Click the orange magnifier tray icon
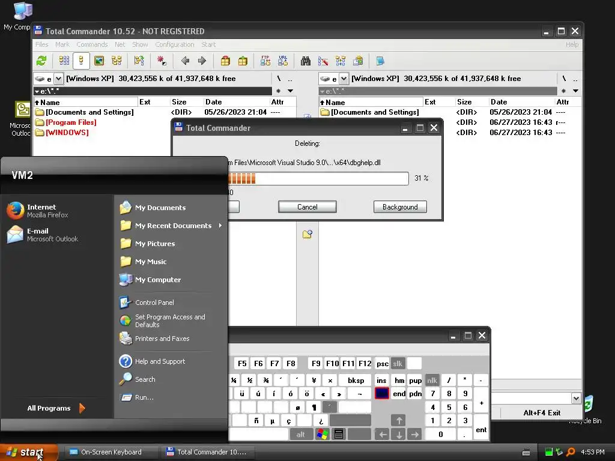The image size is (615, 461). click(x=571, y=452)
